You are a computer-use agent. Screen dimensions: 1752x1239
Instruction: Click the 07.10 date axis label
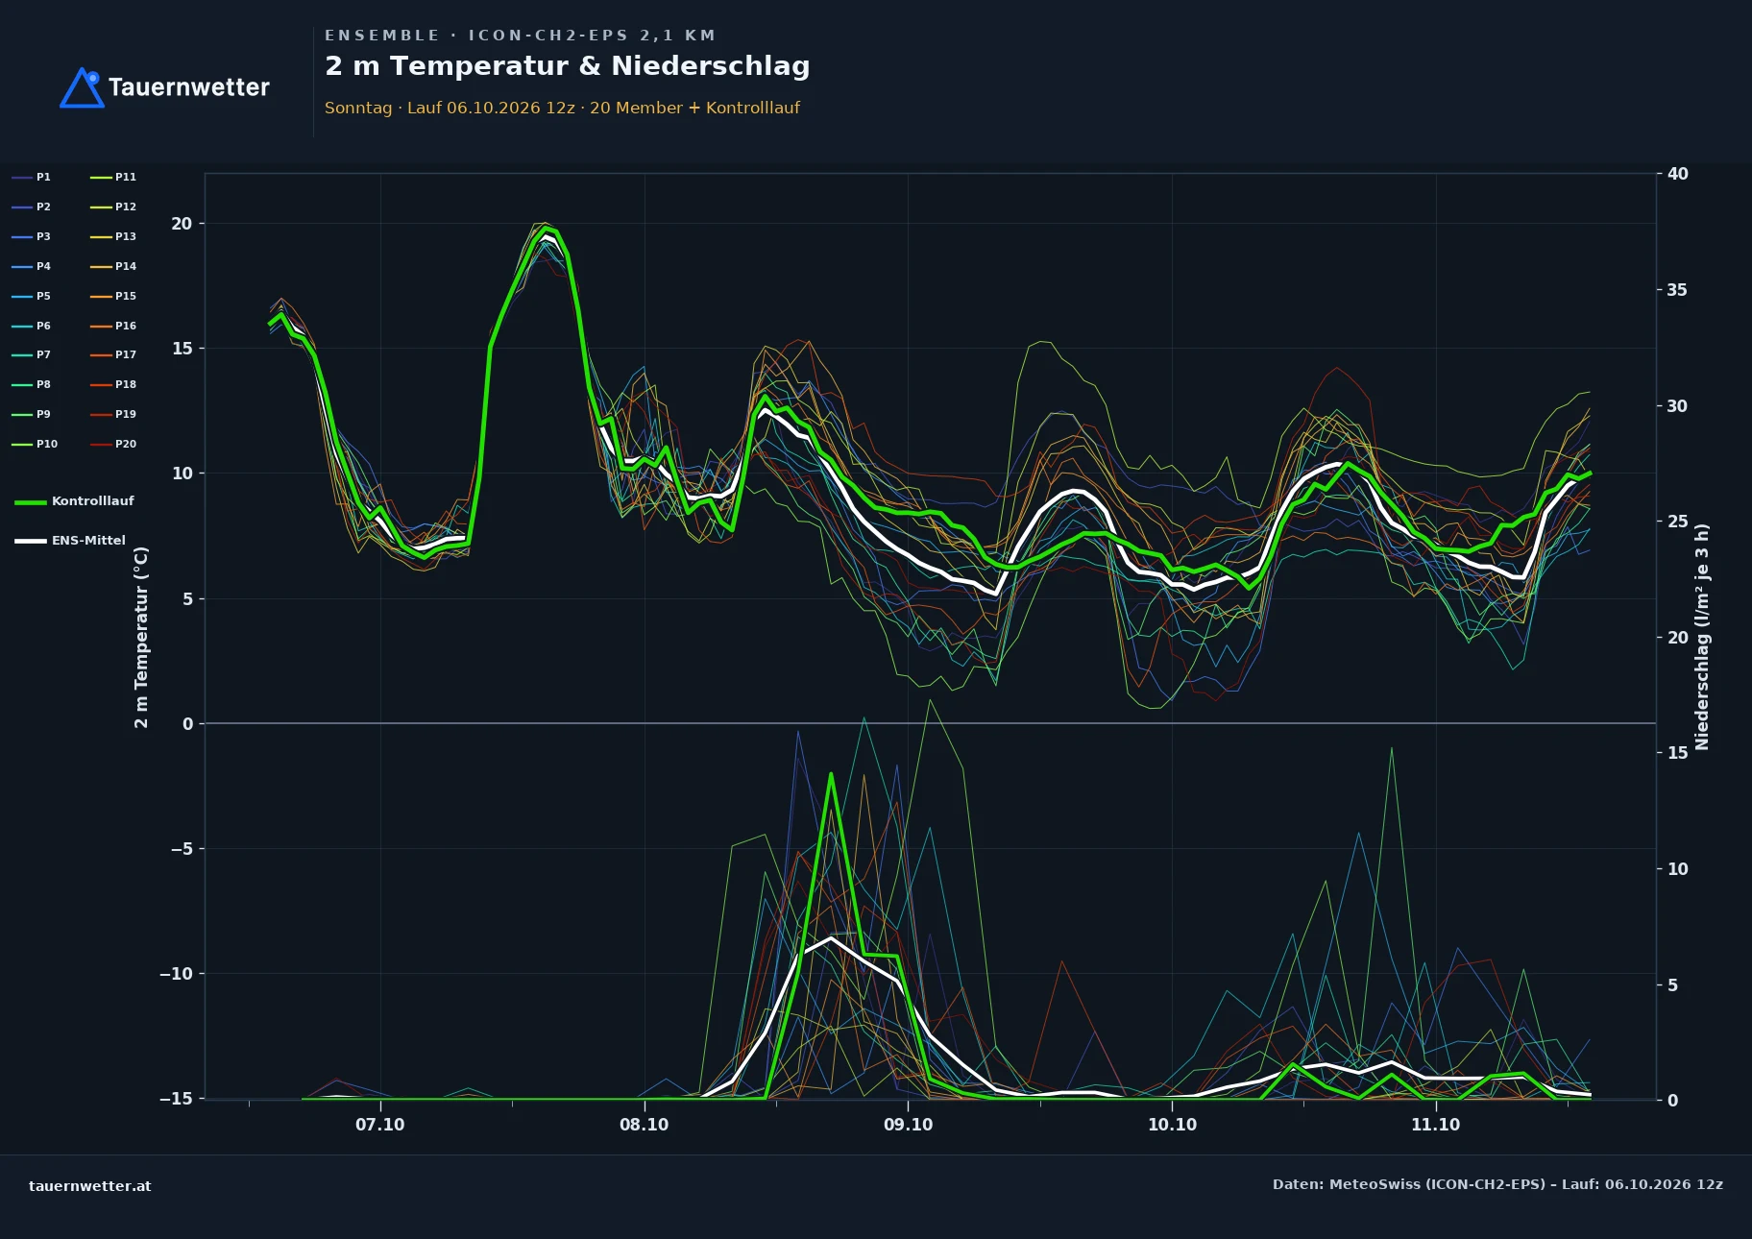coord(380,1125)
